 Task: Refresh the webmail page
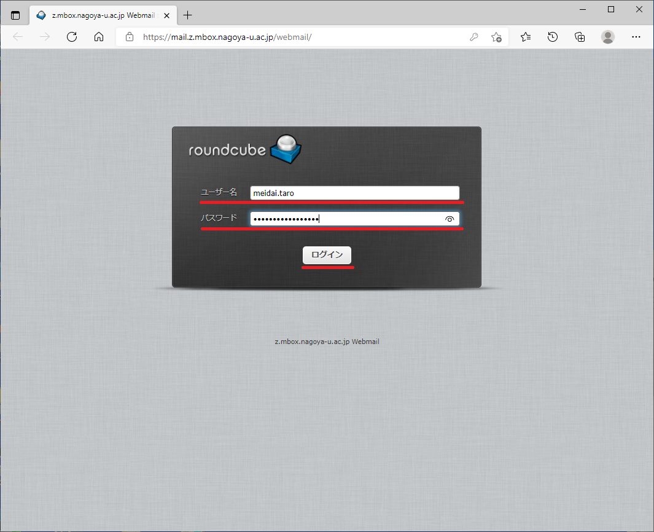tap(72, 37)
